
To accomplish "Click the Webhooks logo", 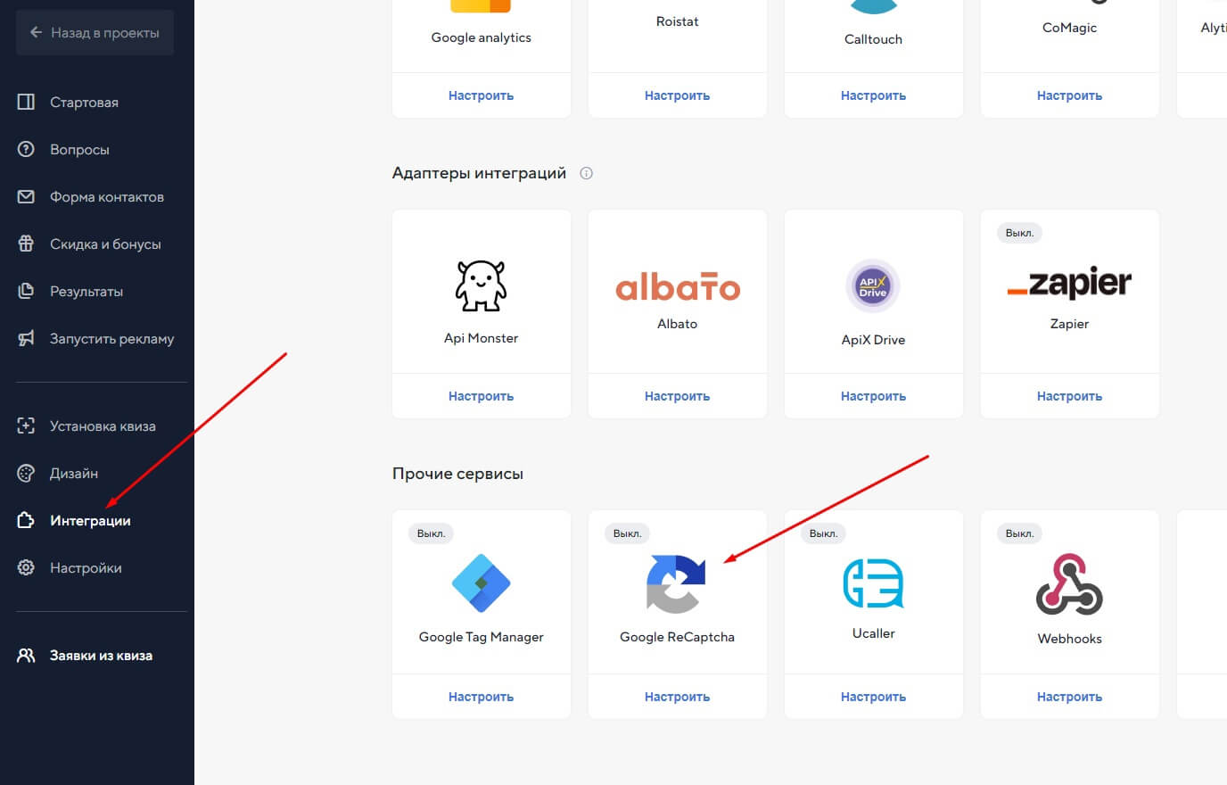I will coord(1069,584).
